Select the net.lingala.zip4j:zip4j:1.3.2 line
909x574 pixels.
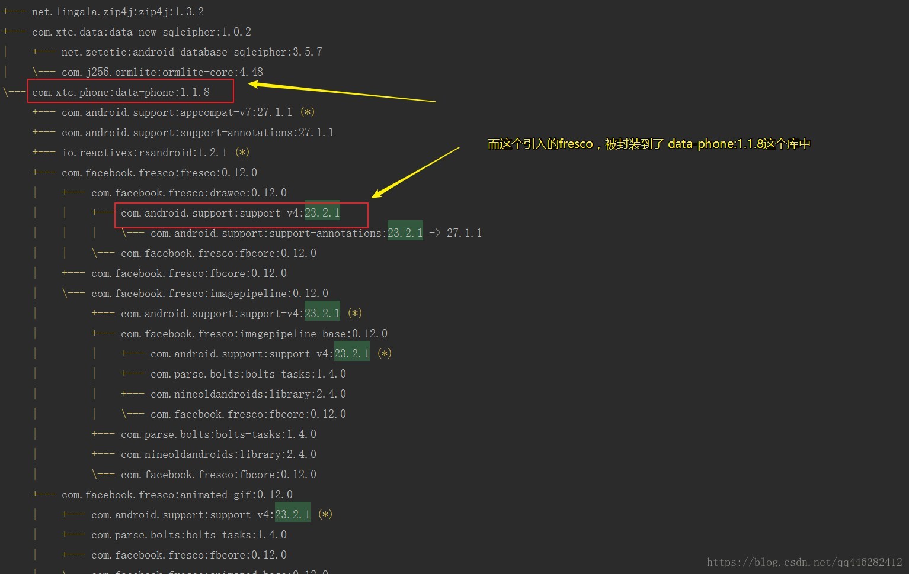pos(118,12)
